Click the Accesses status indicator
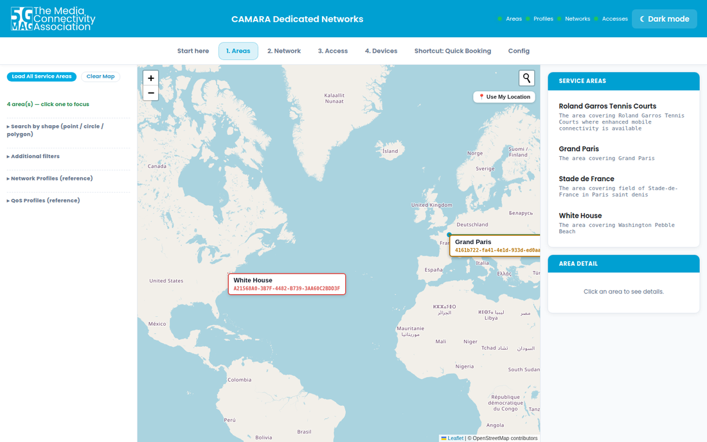 click(x=611, y=19)
